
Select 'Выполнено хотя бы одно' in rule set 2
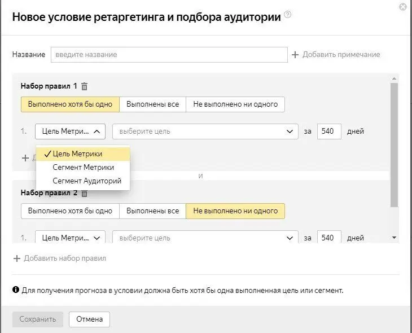pos(70,211)
